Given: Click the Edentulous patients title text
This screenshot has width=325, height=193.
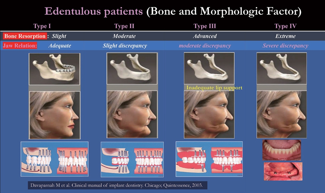Looking at the screenshot, I should (94, 11).
